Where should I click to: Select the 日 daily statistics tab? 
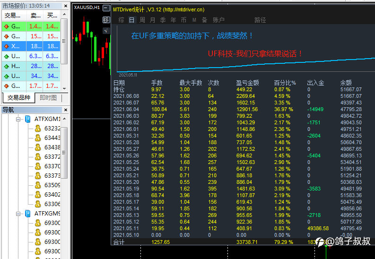(132, 20)
